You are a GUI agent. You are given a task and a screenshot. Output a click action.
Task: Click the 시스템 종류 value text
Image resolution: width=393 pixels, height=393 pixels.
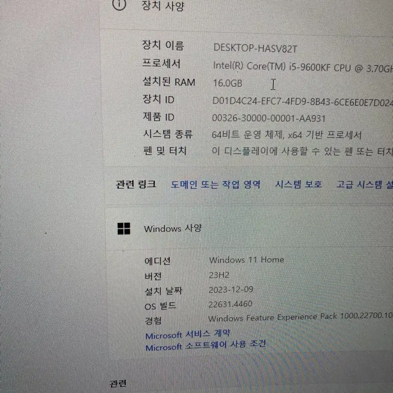[287, 135]
